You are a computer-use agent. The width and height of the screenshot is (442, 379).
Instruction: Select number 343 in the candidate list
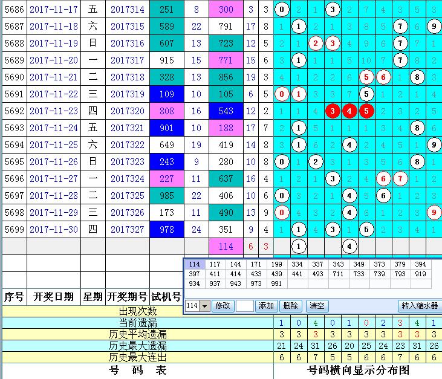pos(339,264)
